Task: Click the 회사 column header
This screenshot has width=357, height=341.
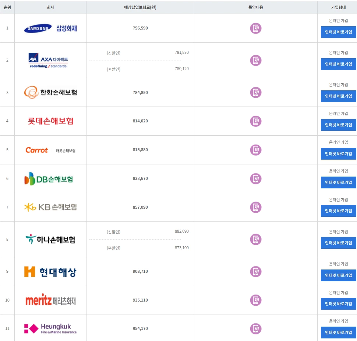Action: click(50, 7)
